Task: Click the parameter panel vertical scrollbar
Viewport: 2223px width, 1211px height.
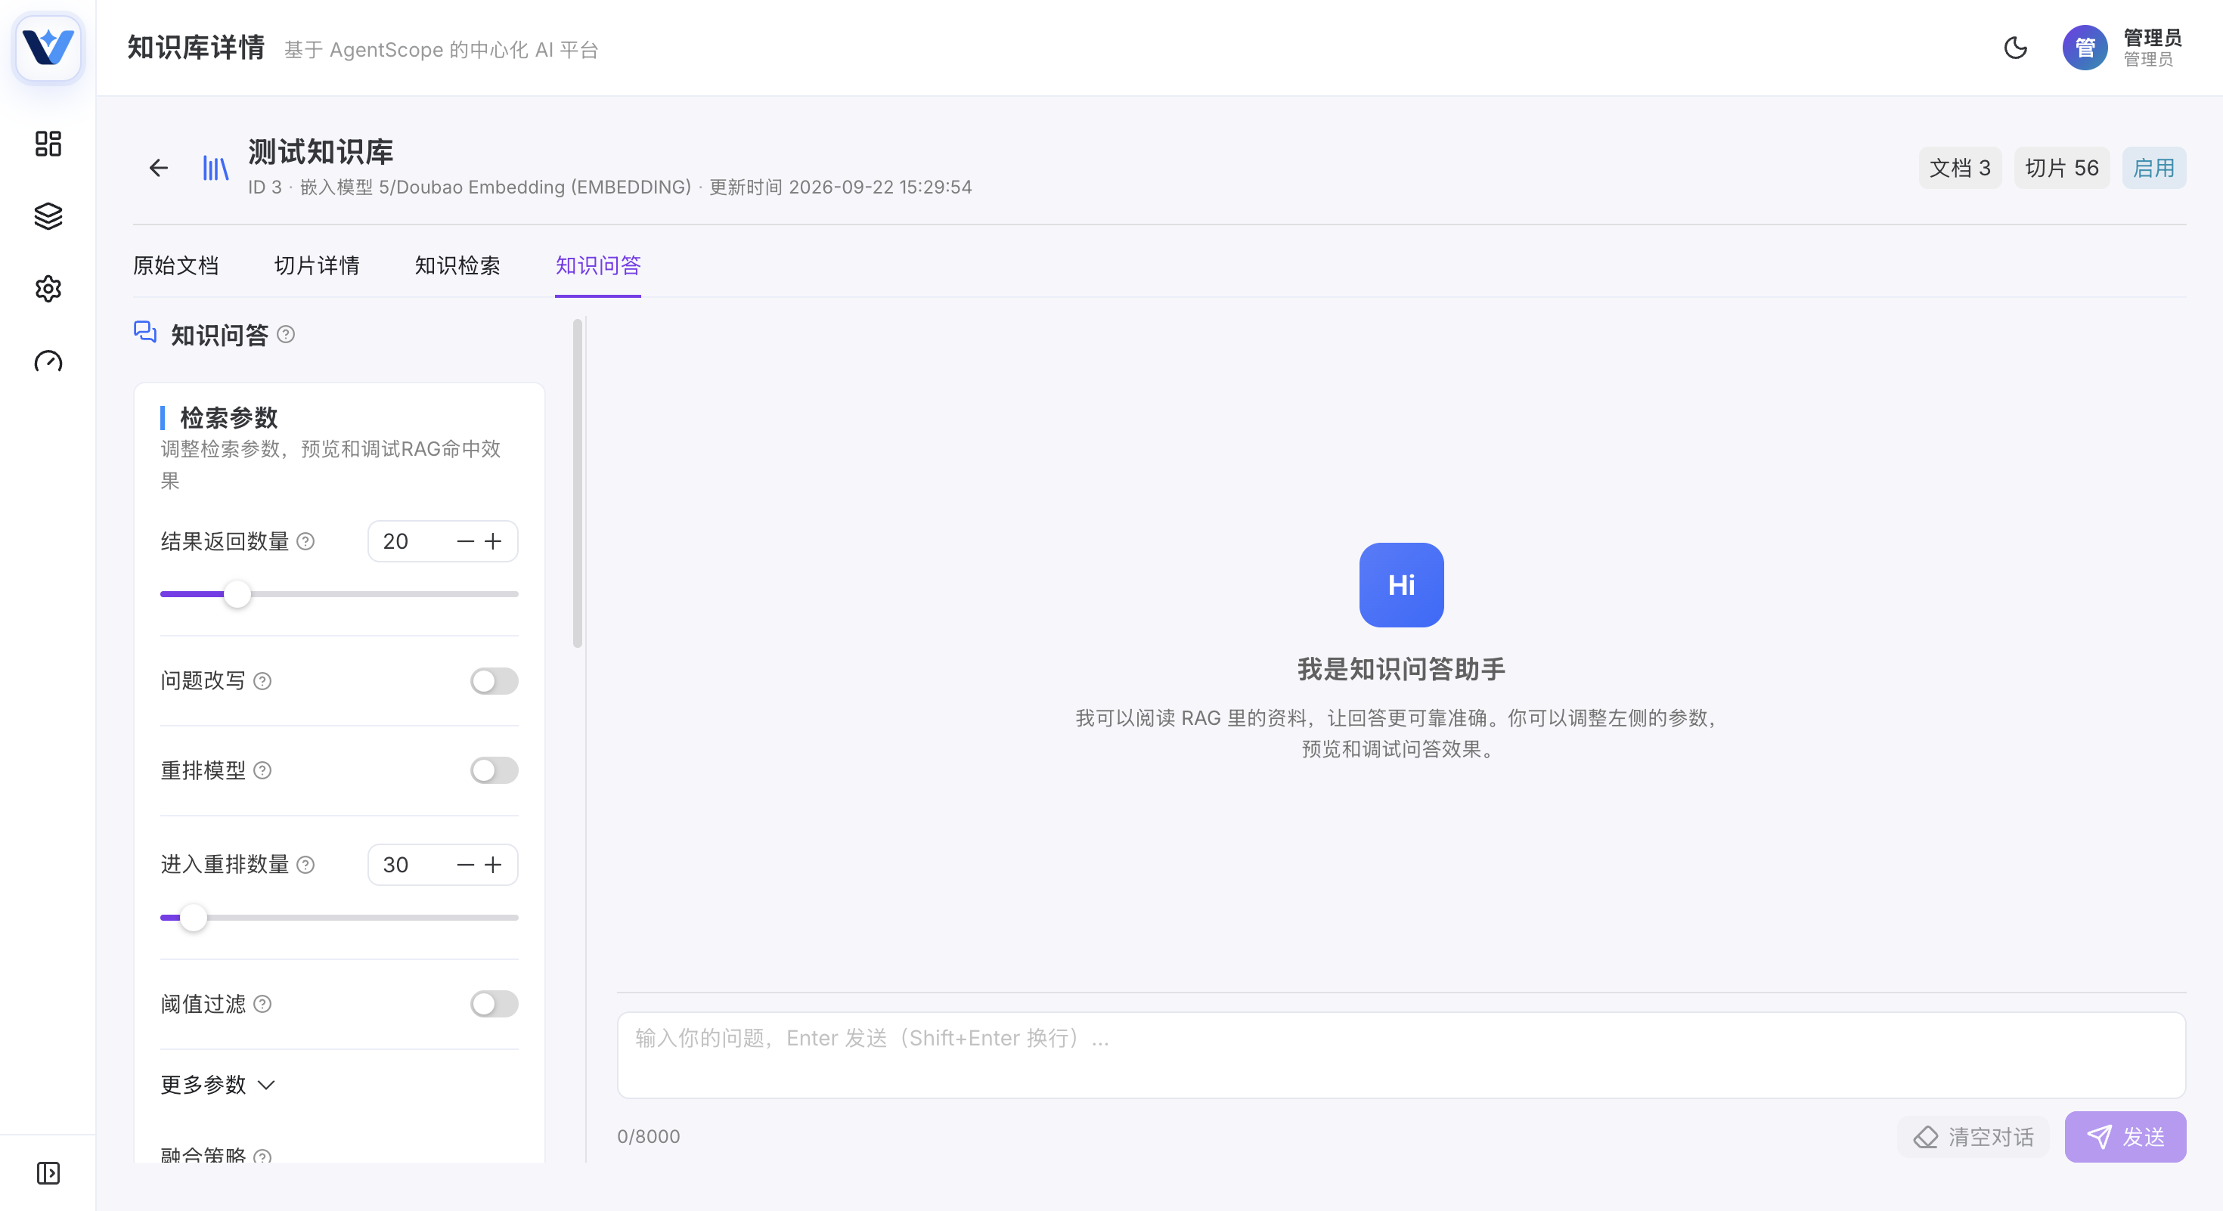Action: (x=578, y=483)
